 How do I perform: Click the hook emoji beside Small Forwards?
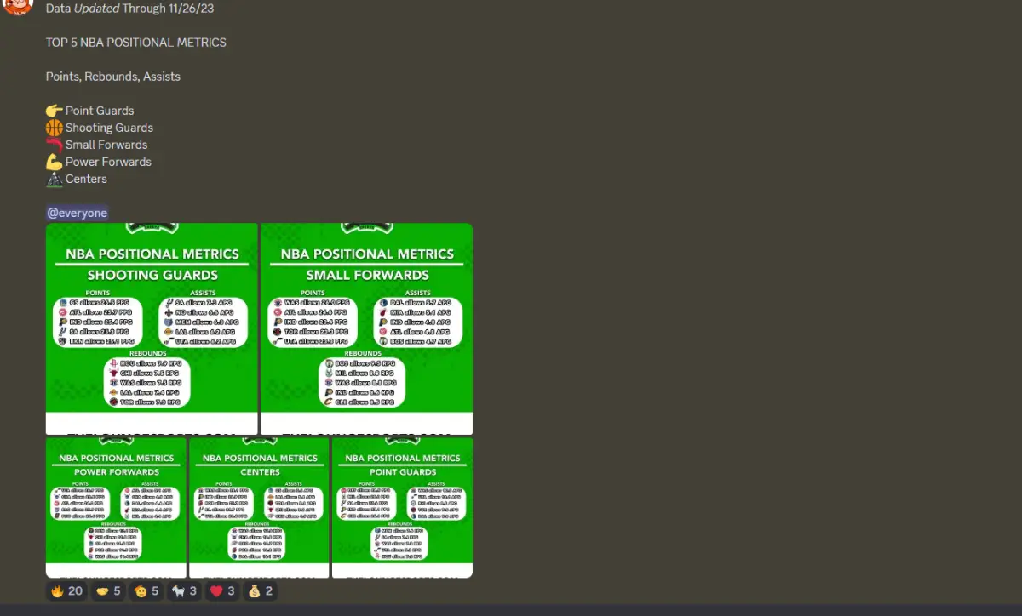(x=53, y=145)
